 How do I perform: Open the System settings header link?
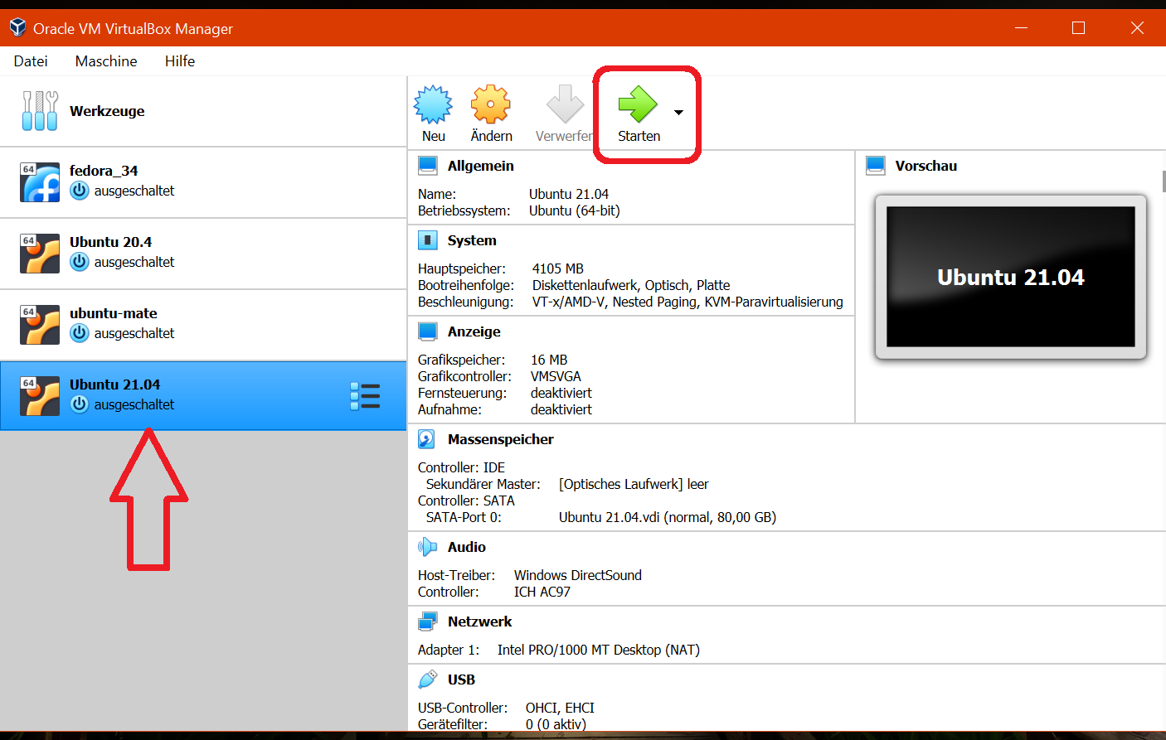(x=472, y=240)
